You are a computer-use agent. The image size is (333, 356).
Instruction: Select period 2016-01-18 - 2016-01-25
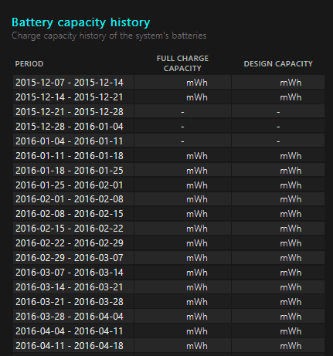pos(70,171)
